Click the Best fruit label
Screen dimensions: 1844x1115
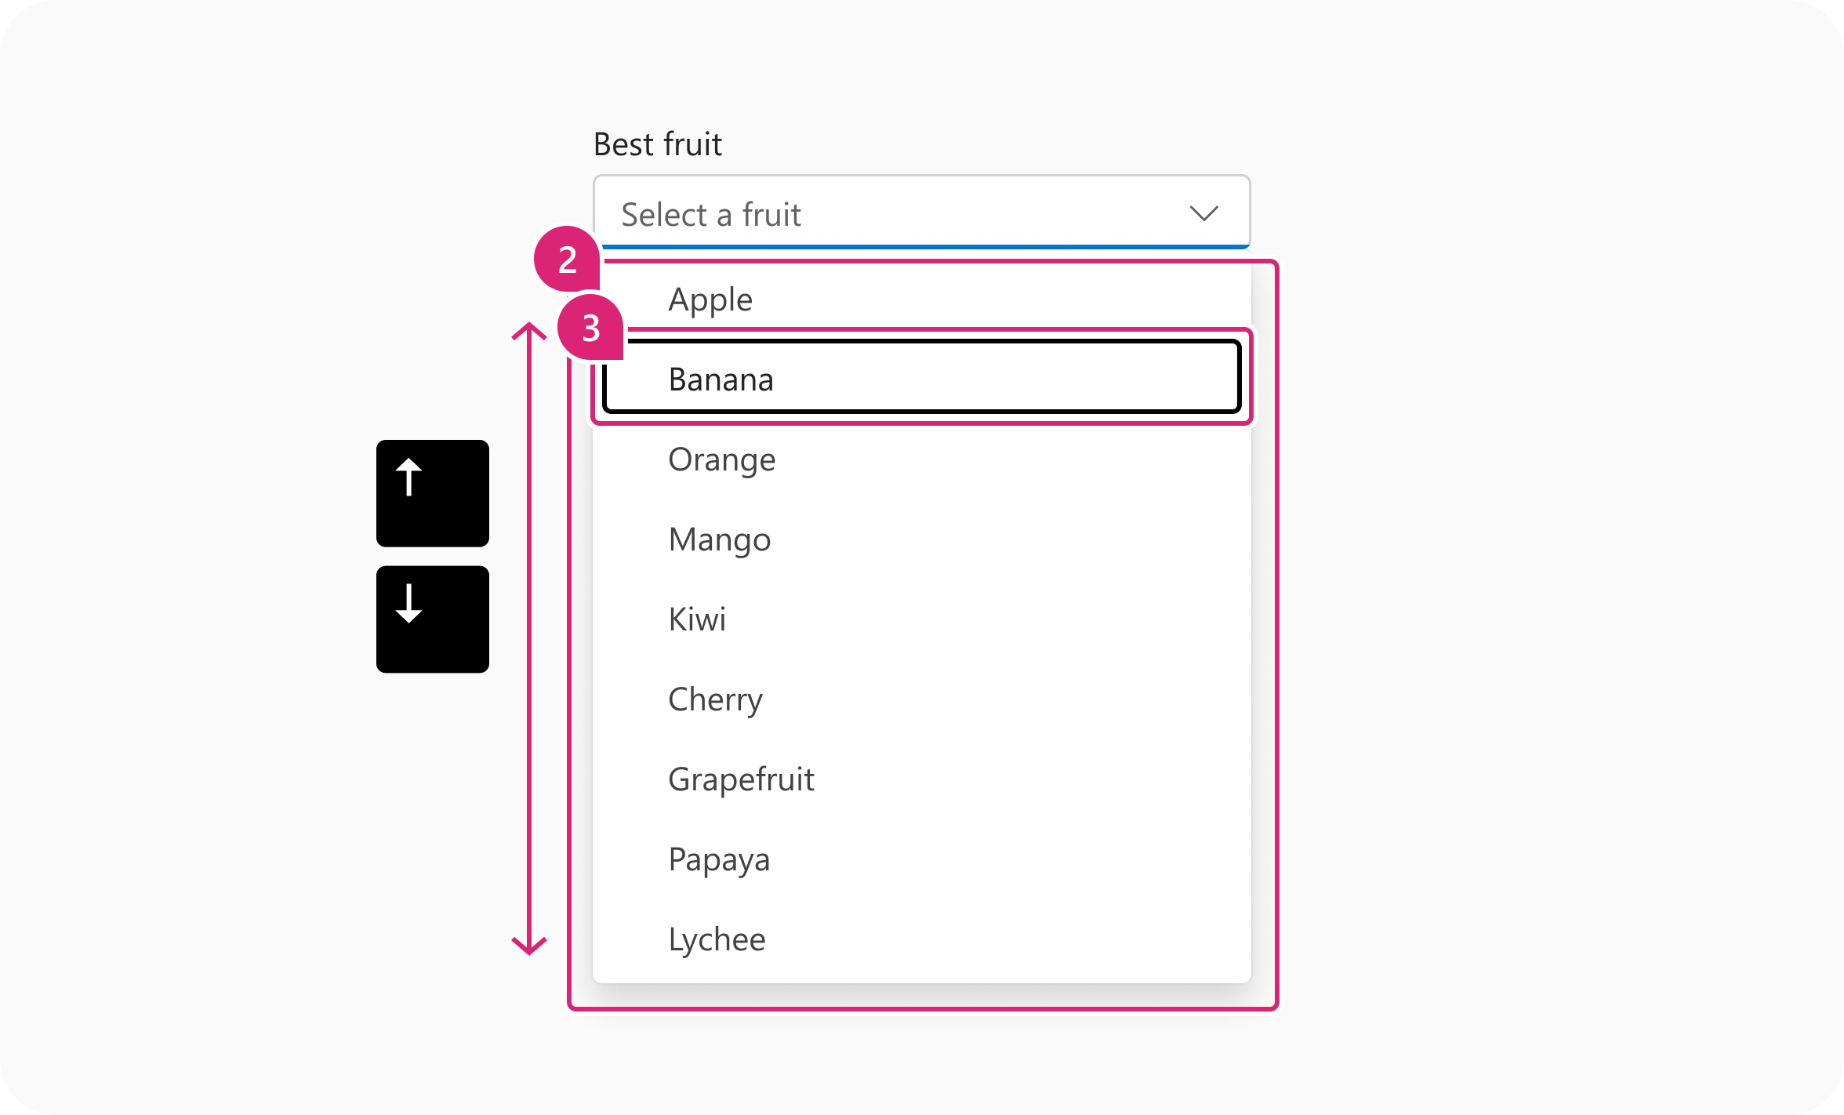point(658,144)
